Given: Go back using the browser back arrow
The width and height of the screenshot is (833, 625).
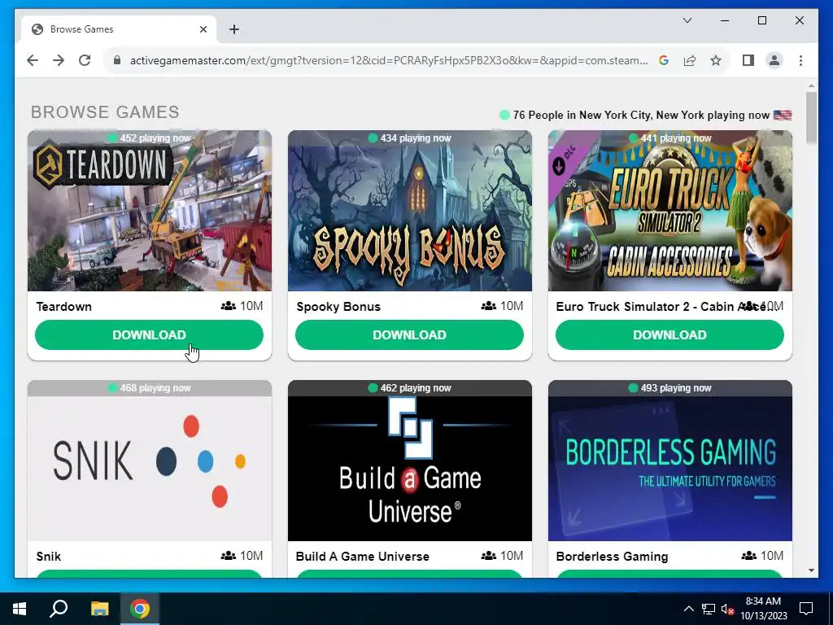Looking at the screenshot, I should coord(33,60).
